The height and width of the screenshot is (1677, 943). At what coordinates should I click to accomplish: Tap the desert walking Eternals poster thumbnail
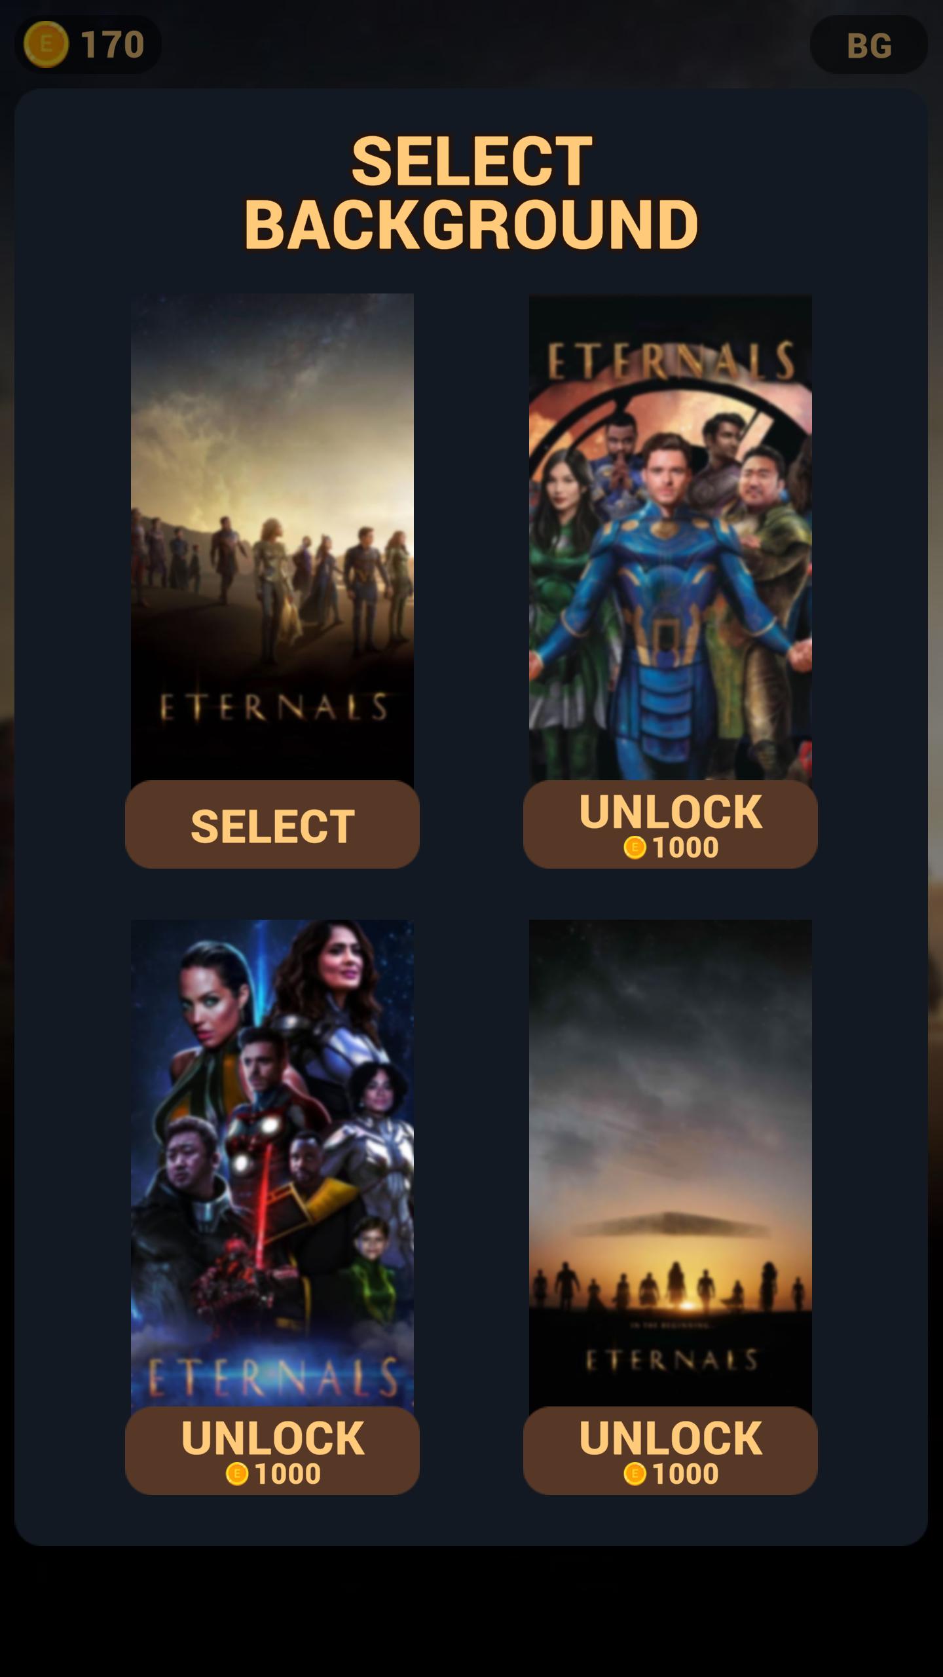272,537
